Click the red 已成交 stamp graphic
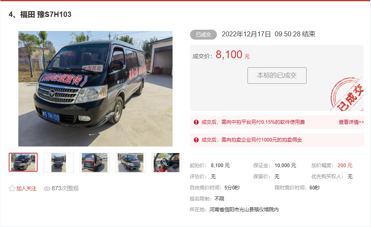 [347, 94]
